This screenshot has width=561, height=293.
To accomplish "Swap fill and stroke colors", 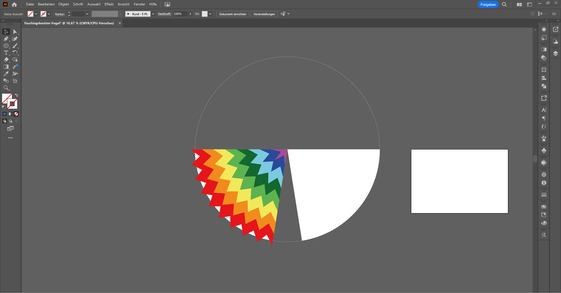I will click(x=16, y=95).
